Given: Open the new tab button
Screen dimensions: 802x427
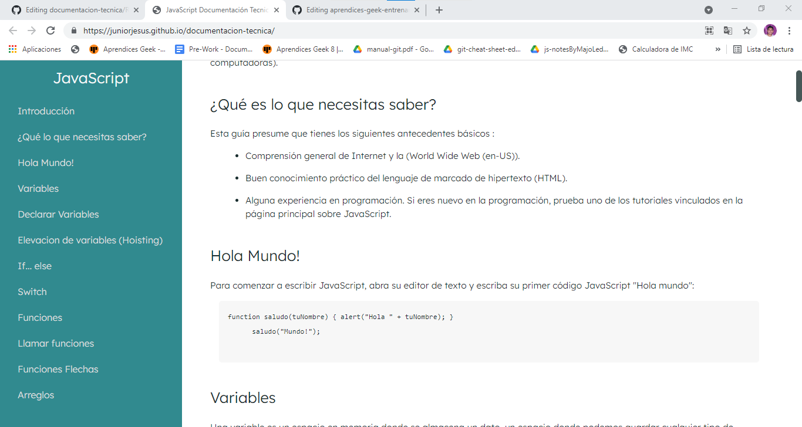Looking at the screenshot, I should click(439, 9).
